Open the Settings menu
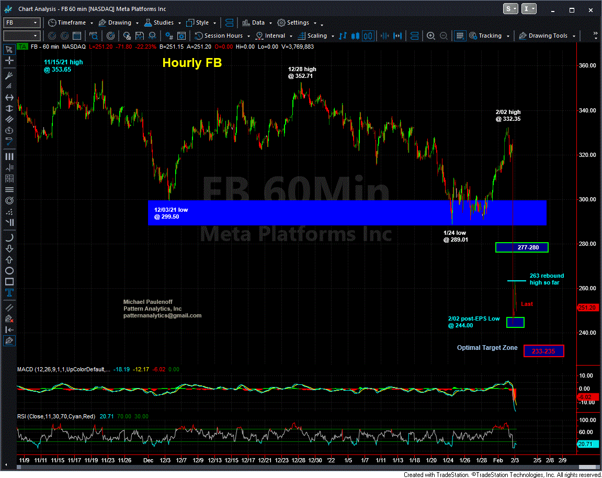 [x=293, y=22]
